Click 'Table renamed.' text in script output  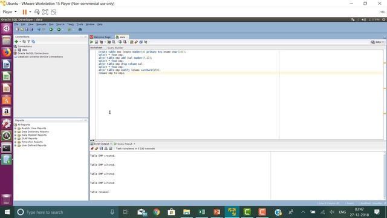(x=100, y=192)
